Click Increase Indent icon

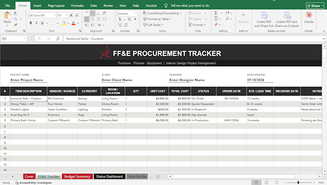[92, 25]
